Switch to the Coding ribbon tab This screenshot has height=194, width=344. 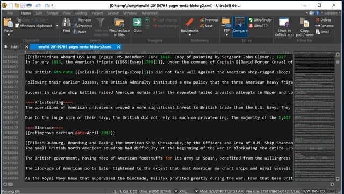pyautogui.click(x=81, y=13)
